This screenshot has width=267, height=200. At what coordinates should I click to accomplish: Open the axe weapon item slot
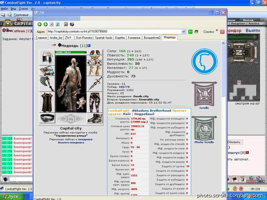point(47,84)
